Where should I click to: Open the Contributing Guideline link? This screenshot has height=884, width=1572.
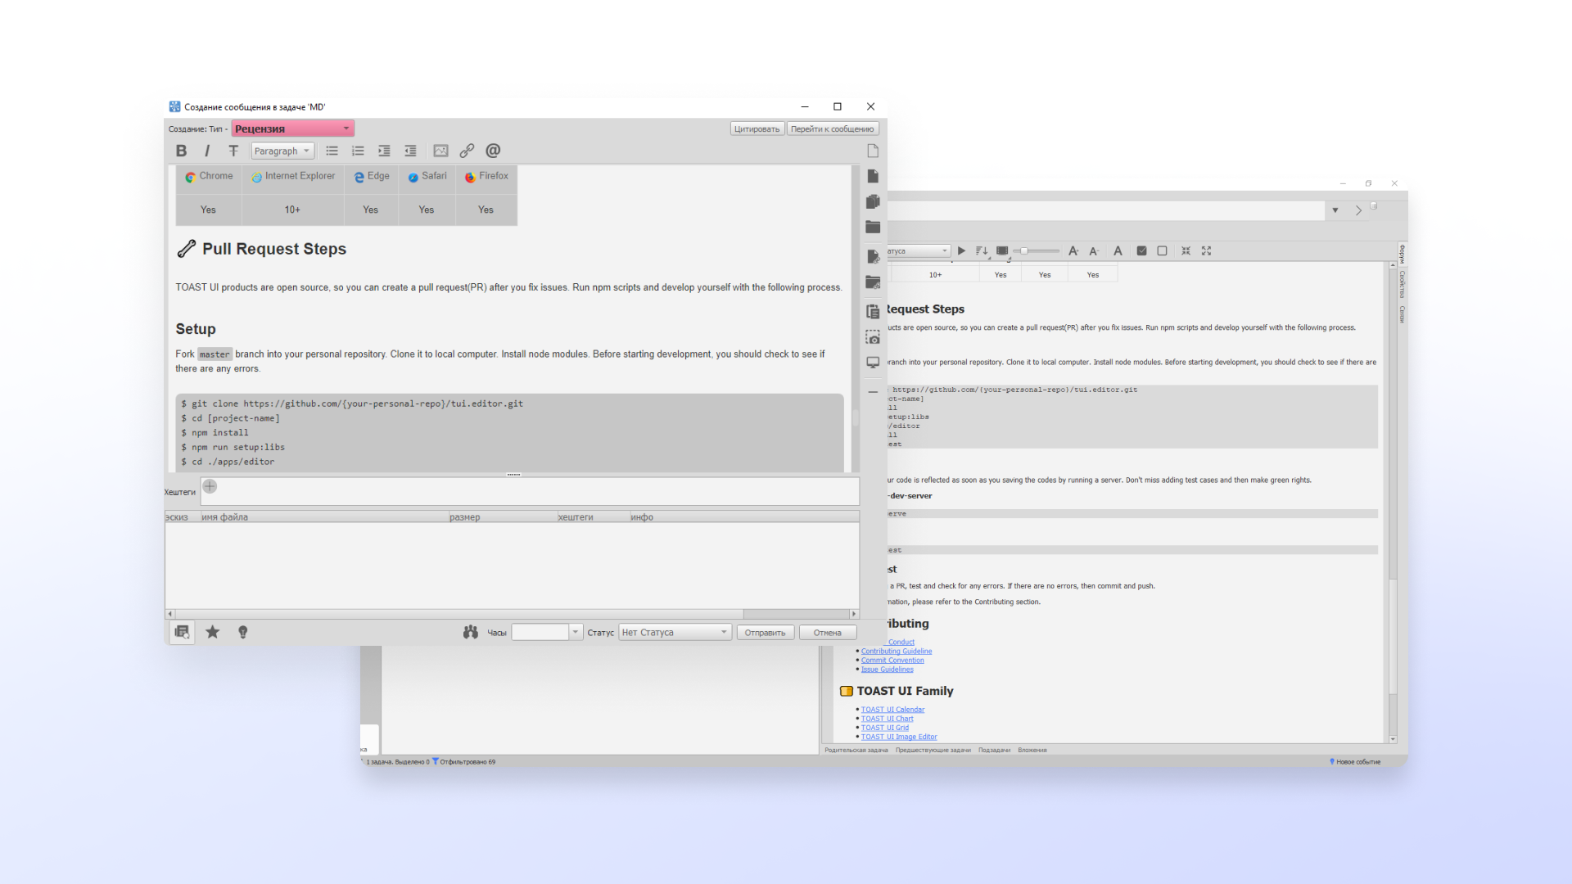pos(896,652)
